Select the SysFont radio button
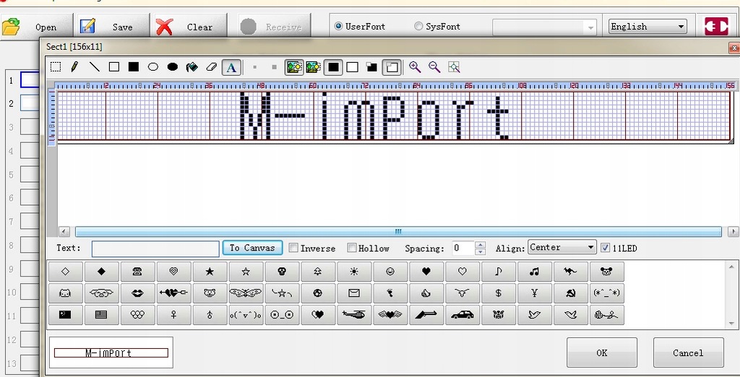 418,27
